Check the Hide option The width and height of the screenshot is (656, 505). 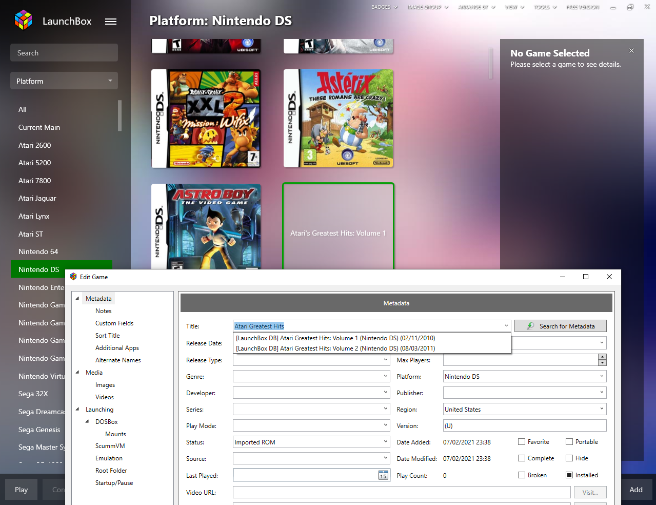pyautogui.click(x=569, y=458)
